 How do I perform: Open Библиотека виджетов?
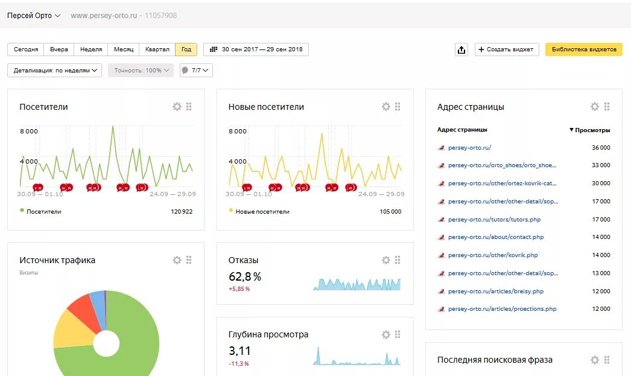584,49
